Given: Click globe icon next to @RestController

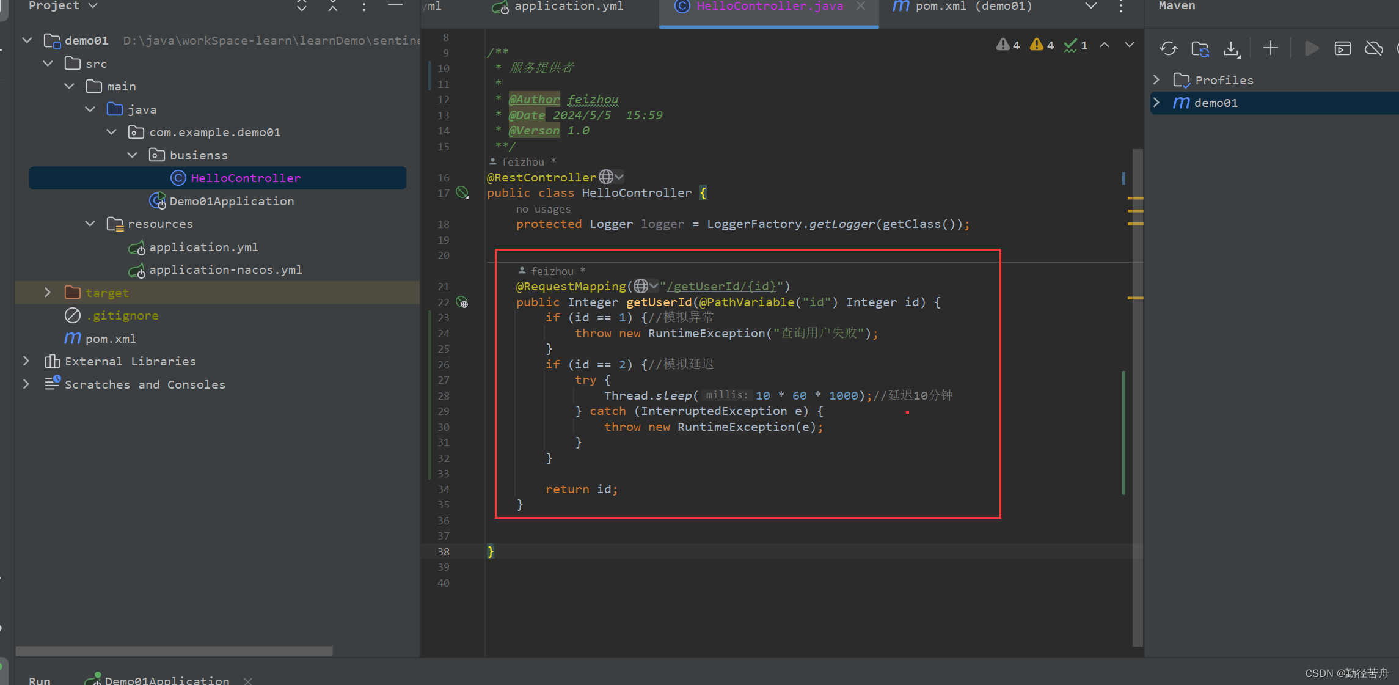Looking at the screenshot, I should tap(606, 177).
